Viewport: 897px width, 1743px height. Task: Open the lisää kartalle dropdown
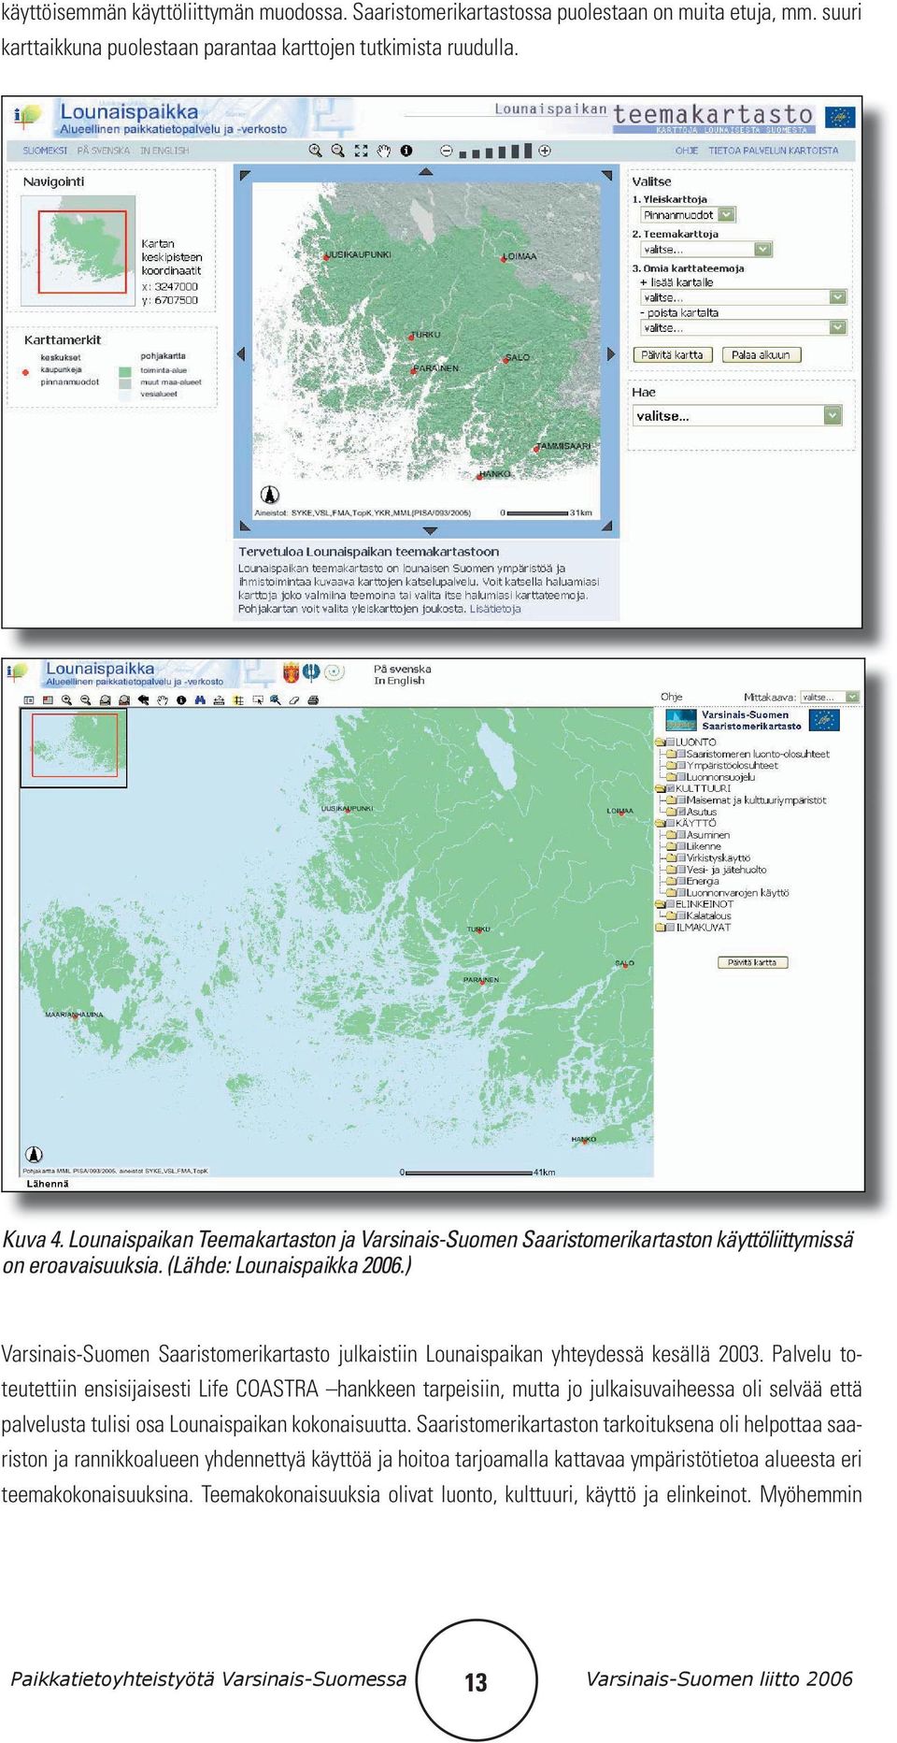744,297
